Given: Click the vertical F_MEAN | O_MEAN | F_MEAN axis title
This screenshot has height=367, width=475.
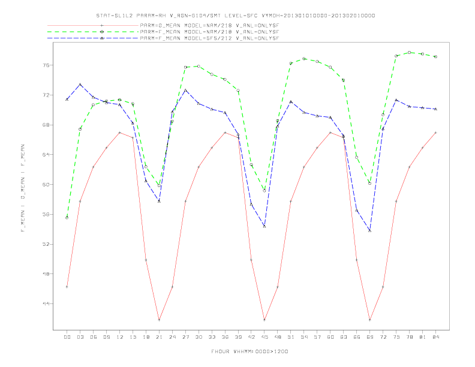Looking at the screenshot, I should click(x=23, y=188).
